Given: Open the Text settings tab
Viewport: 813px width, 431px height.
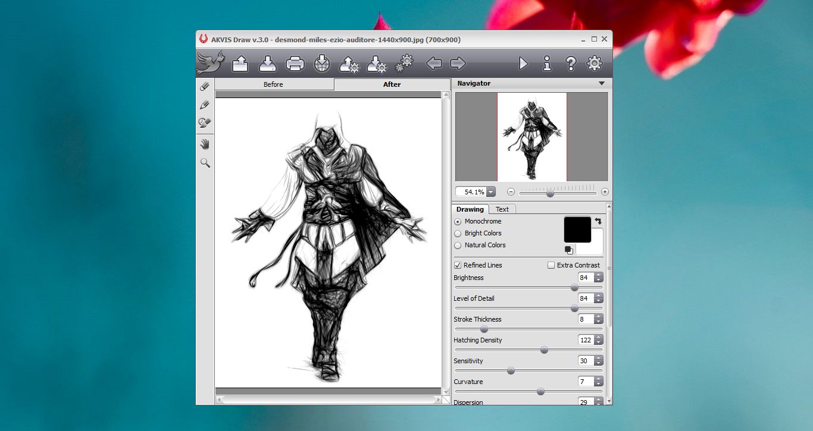Looking at the screenshot, I should pyautogui.click(x=502, y=209).
